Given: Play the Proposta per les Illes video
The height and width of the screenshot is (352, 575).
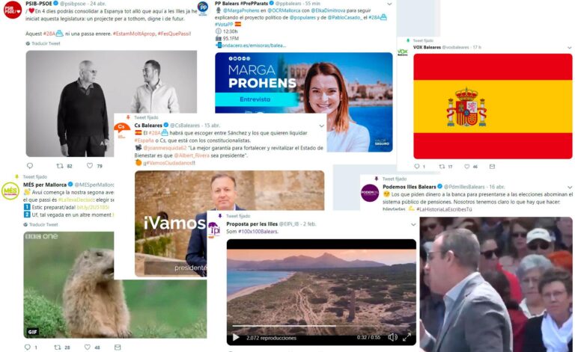Looking at the screenshot, I should coord(236,337).
